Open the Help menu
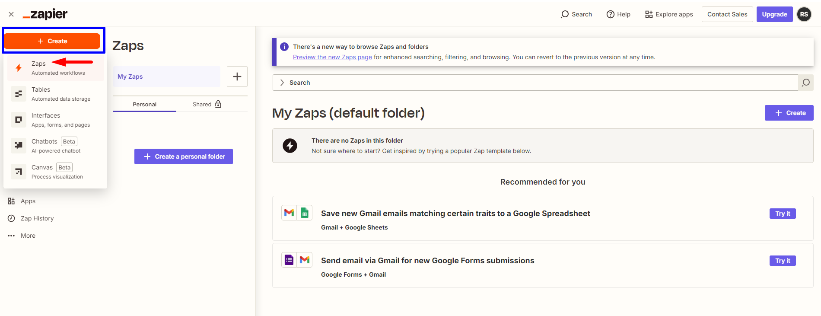This screenshot has width=821, height=316. [x=618, y=14]
